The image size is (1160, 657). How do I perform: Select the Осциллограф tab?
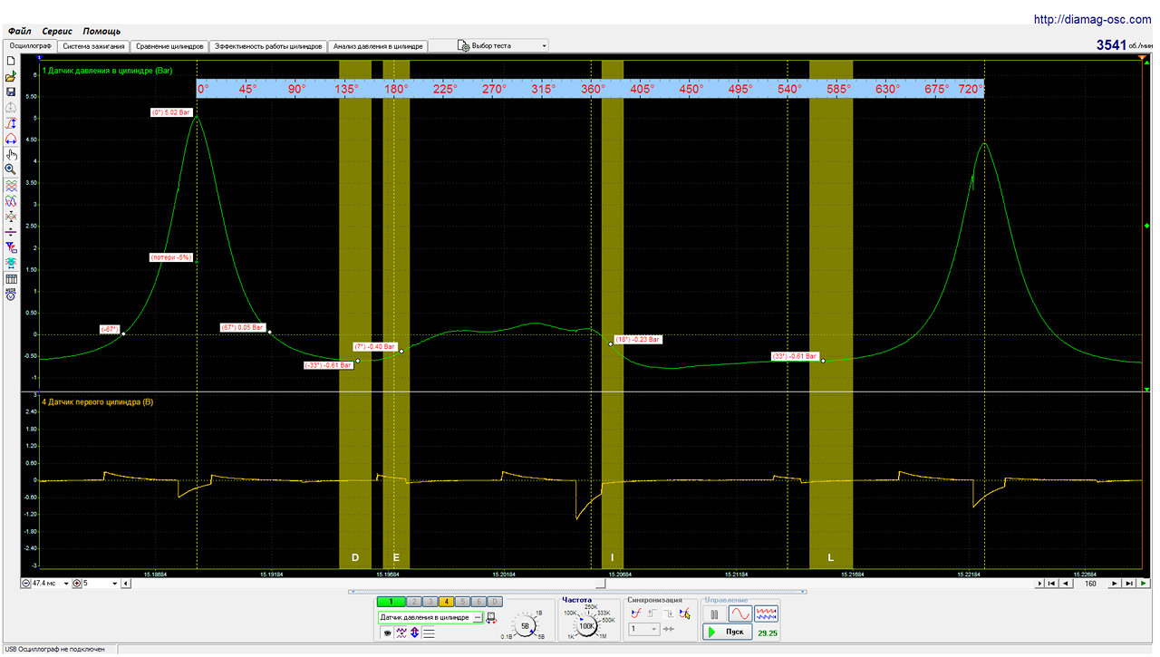tap(30, 45)
